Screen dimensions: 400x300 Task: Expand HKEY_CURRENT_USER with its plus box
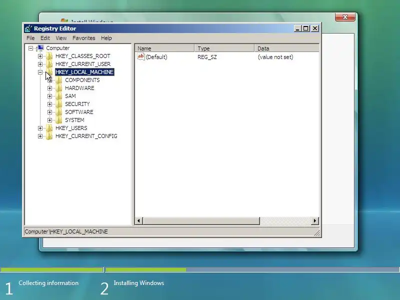point(40,64)
